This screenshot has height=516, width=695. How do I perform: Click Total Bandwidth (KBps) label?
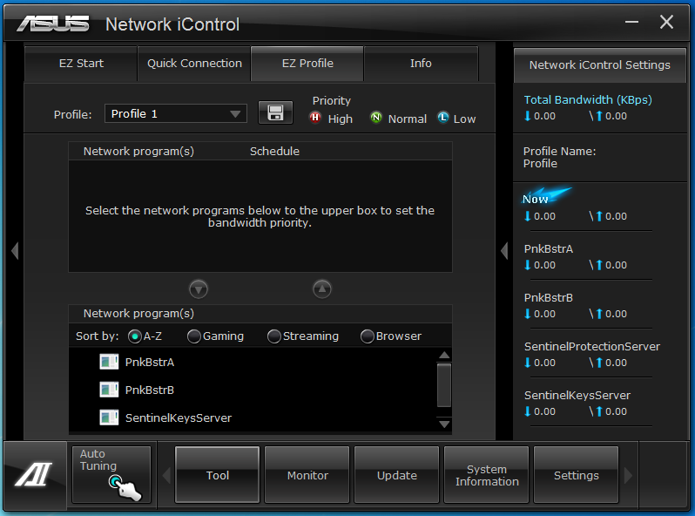(x=588, y=100)
